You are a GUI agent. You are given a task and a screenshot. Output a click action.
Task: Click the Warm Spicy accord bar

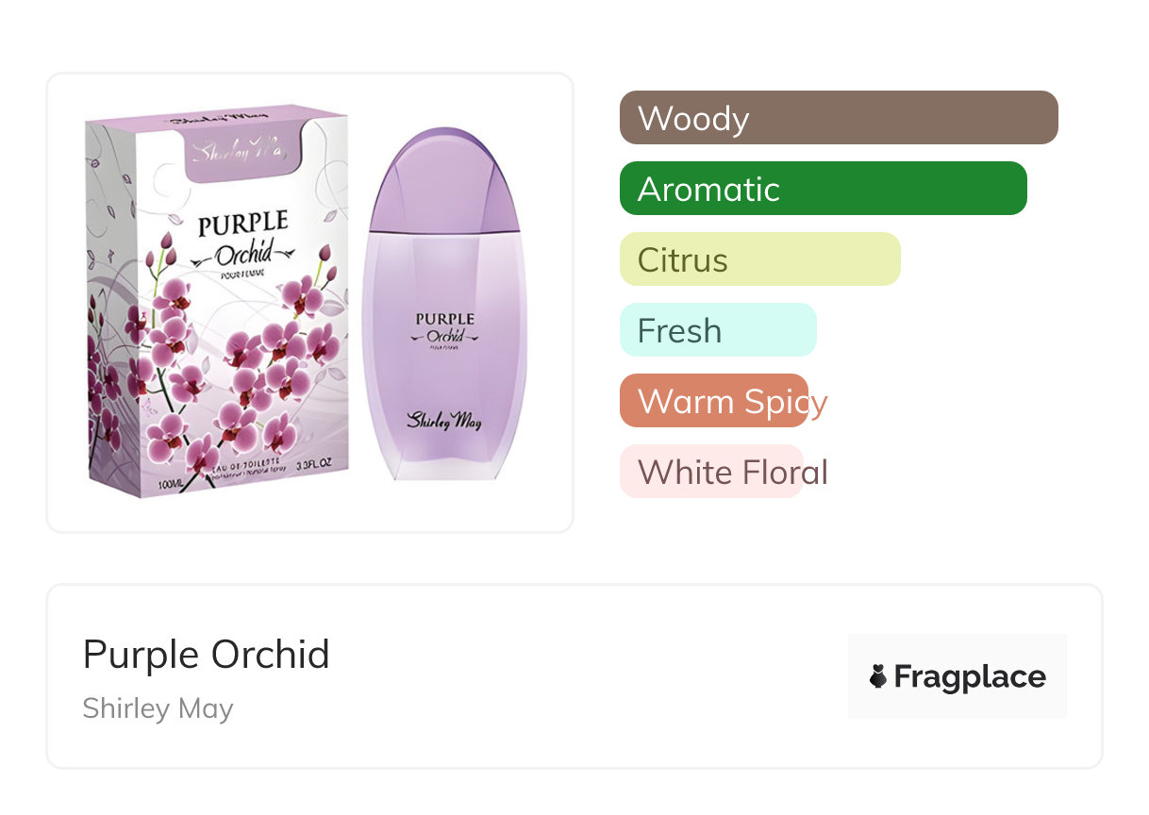[x=715, y=401]
